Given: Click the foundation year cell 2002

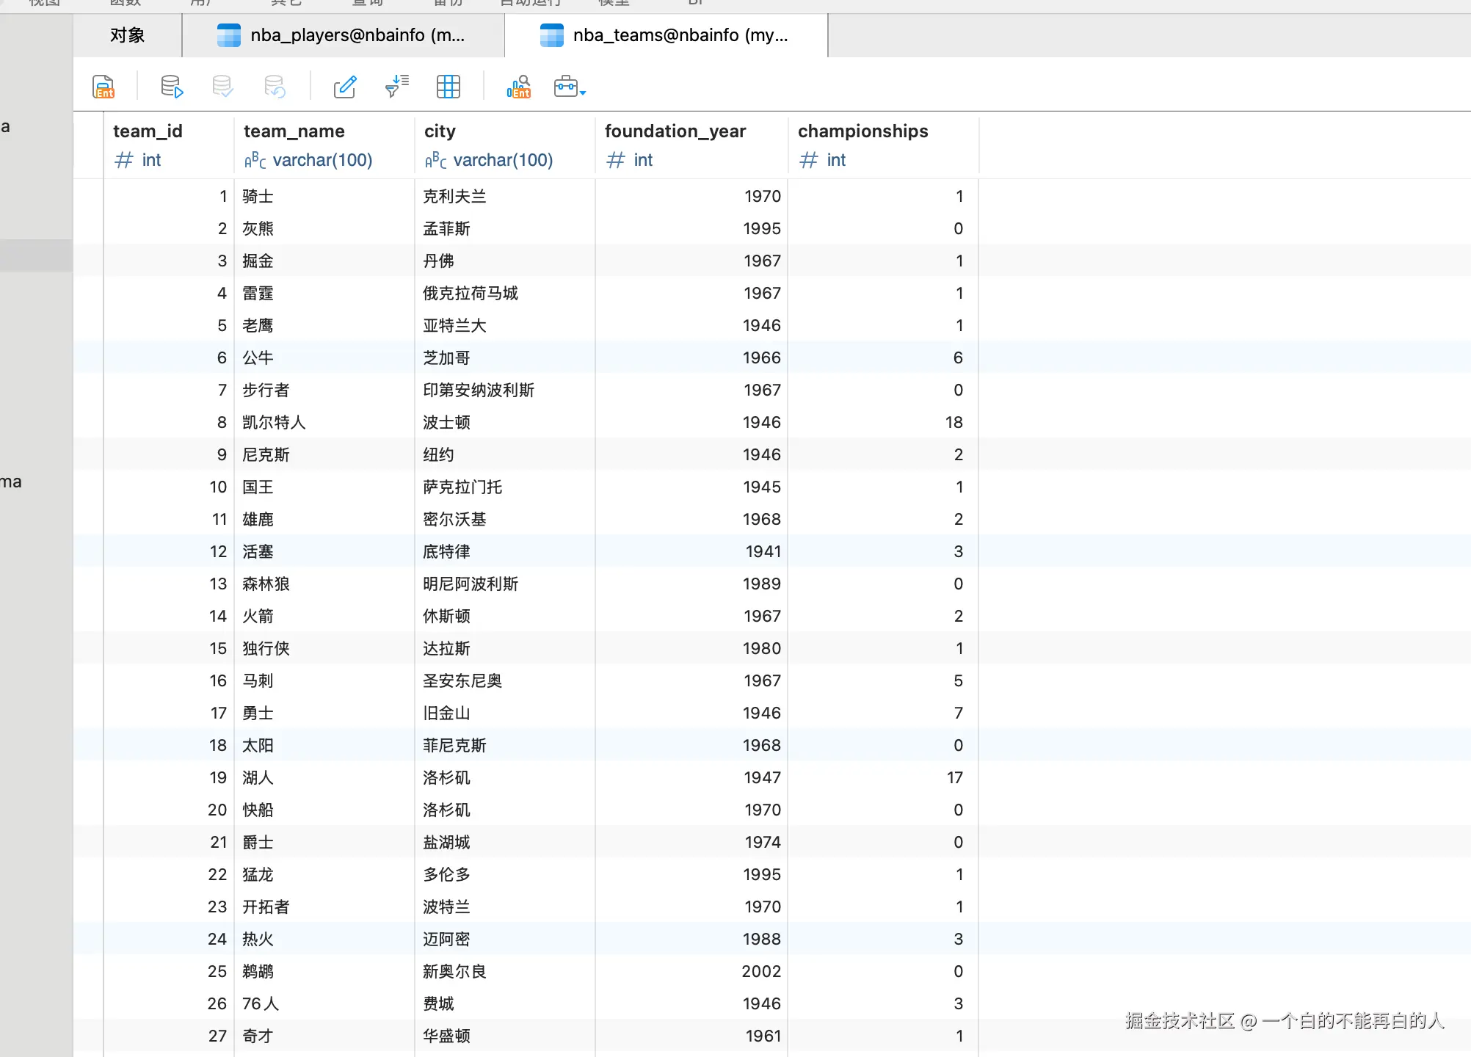Looking at the screenshot, I should tap(760, 971).
